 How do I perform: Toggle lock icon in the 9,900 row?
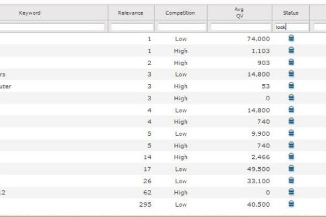291,133
